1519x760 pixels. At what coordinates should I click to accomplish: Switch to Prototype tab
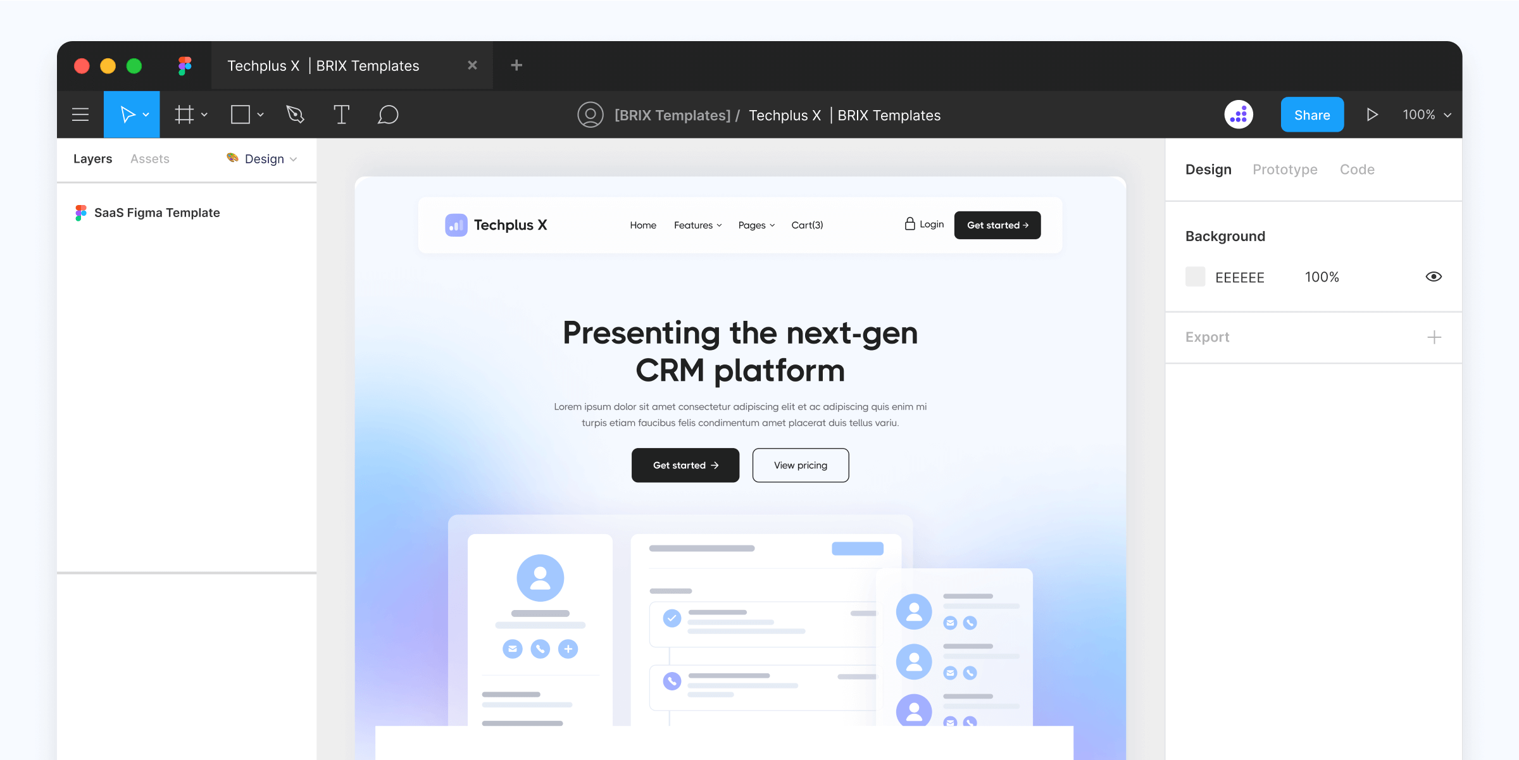click(1284, 168)
